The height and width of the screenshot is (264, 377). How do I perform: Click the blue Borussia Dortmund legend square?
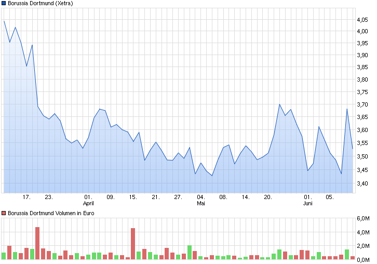[x=4, y=3]
